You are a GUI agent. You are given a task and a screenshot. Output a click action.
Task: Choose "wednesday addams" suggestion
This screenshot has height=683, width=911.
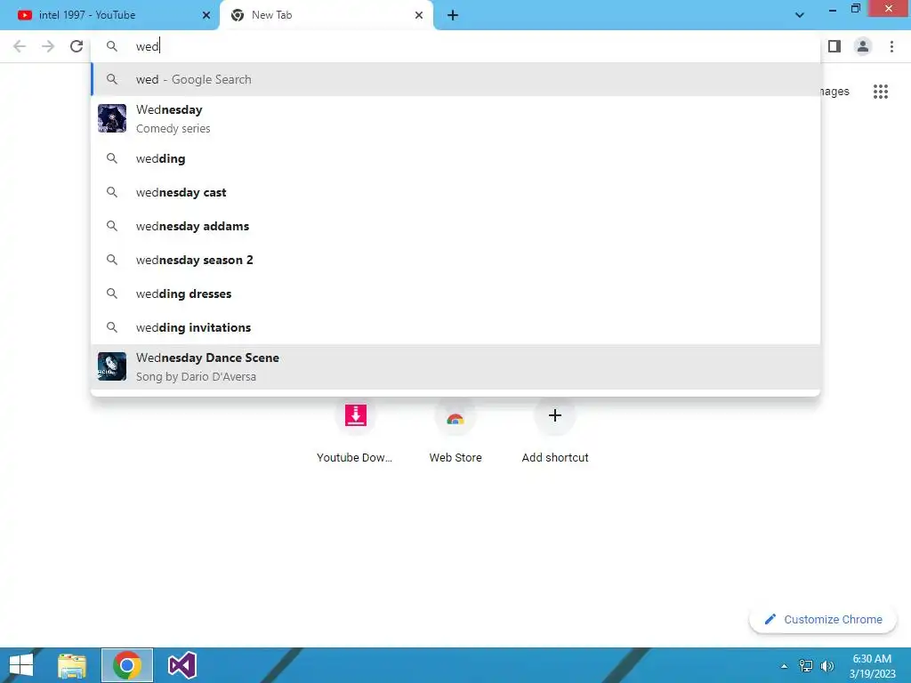point(455,226)
